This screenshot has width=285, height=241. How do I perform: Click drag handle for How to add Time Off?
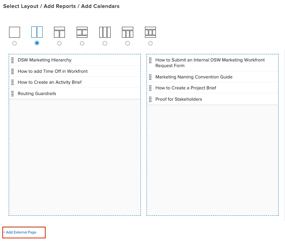coord(12,71)
